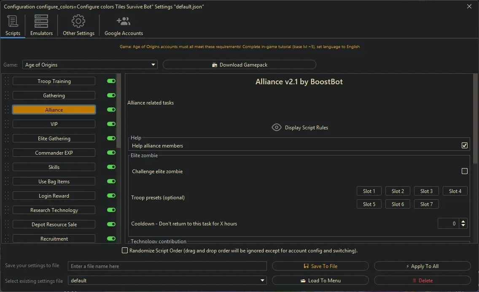Open Google Accounts people icon
Screen dimensions: 479x292
coord(124,21)
